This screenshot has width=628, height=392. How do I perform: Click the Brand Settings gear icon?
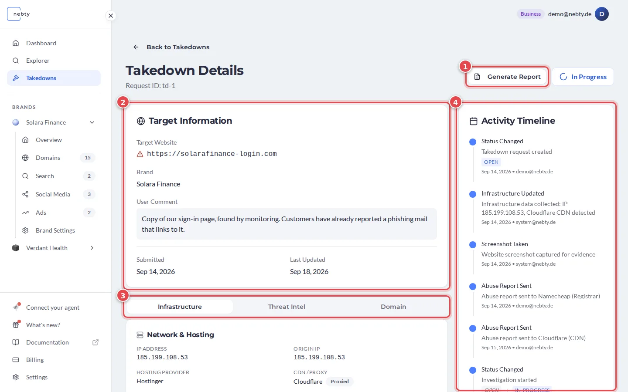(x=25, y=230)
